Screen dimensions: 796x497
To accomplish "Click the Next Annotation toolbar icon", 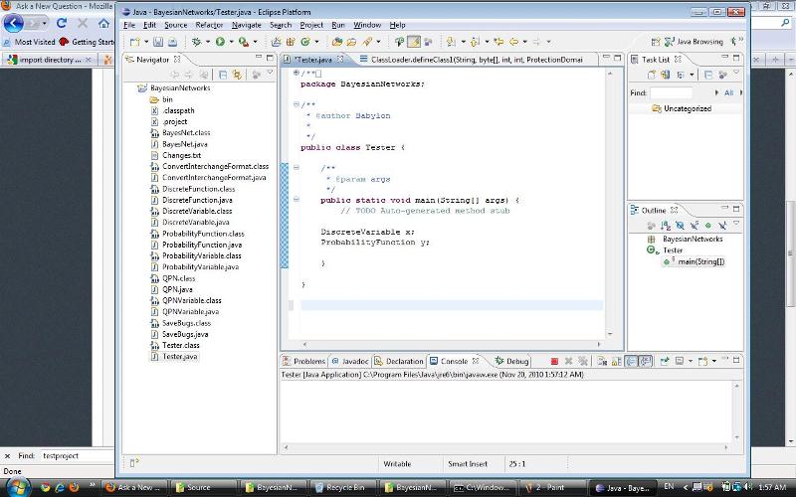I will point(451,42).
